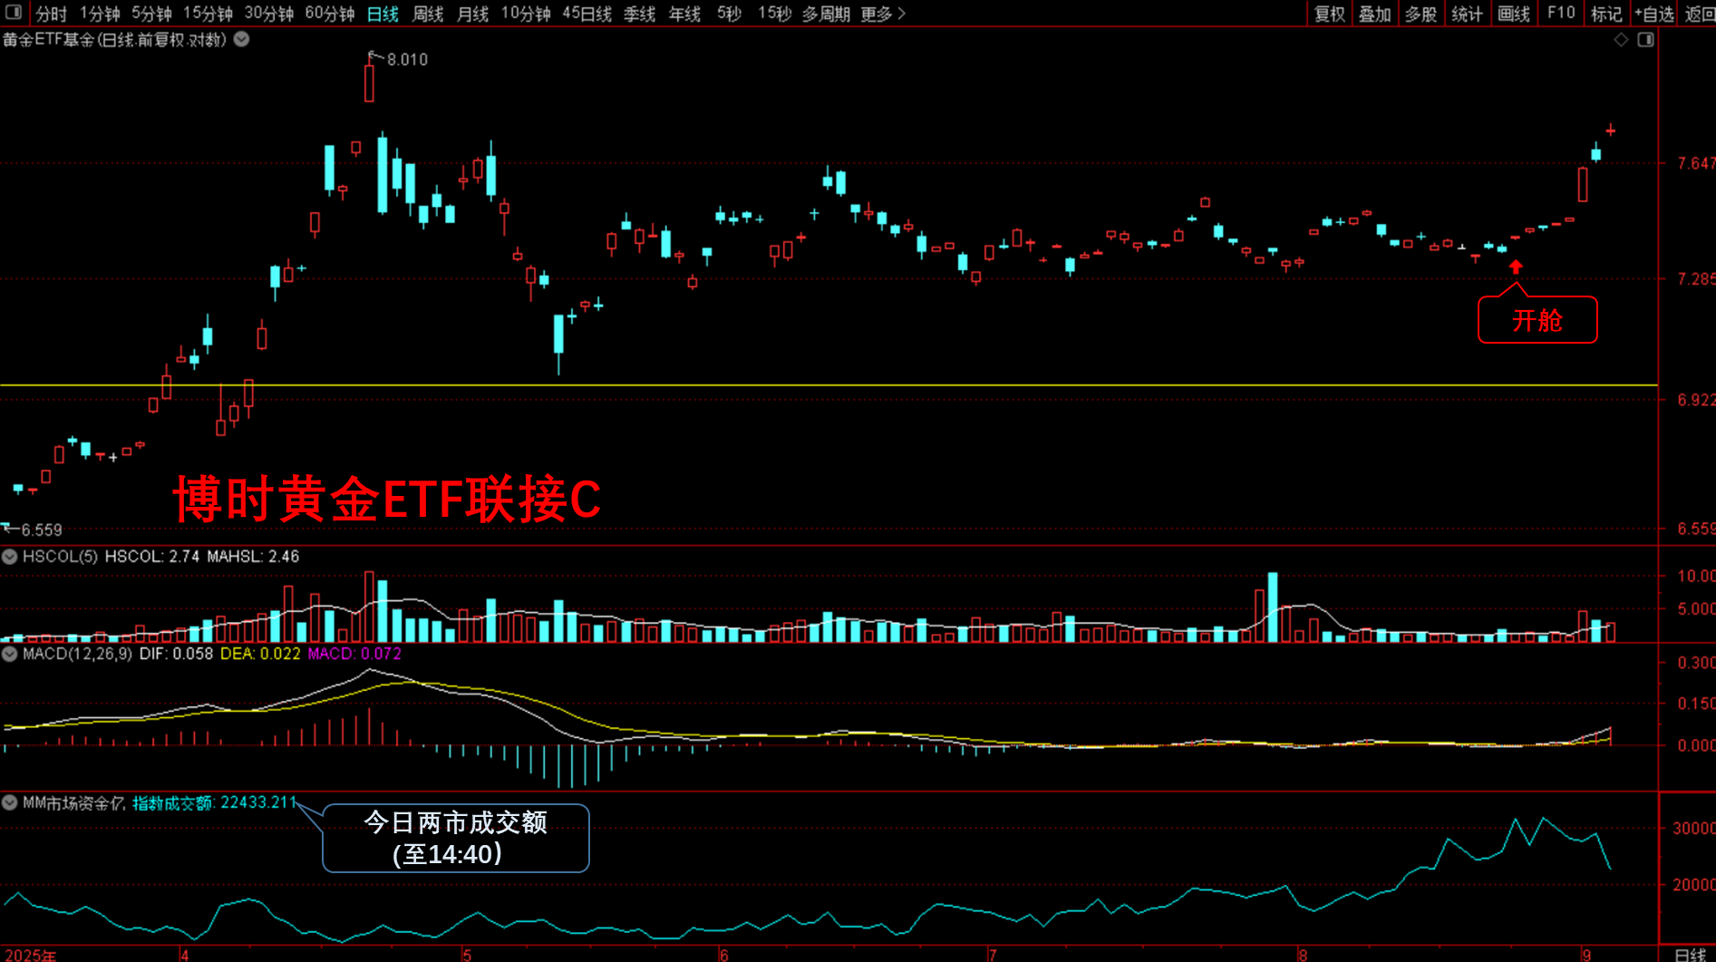
Task: Switch to the 周线 weekly chart
Action: [x=428, y=14]
